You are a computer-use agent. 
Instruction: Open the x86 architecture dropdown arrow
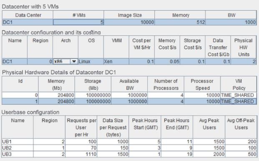tap(74, 62)
